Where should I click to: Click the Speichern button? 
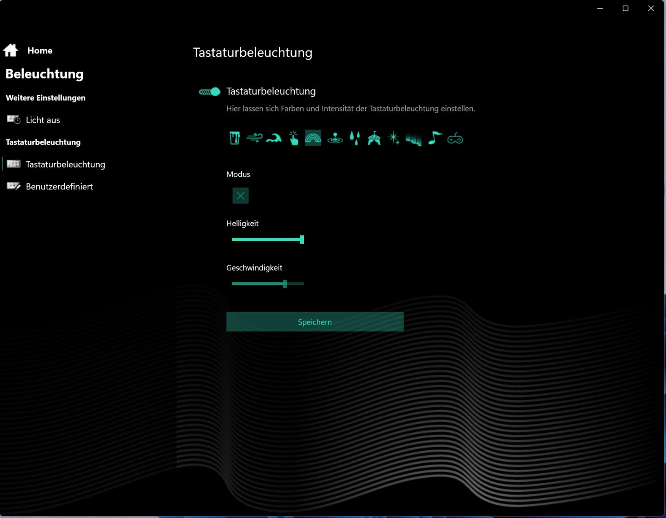tap(315, 322)
